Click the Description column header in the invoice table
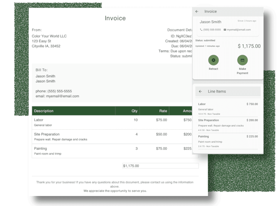The width and height of the screenshot is (279, 206). (43, 111)
